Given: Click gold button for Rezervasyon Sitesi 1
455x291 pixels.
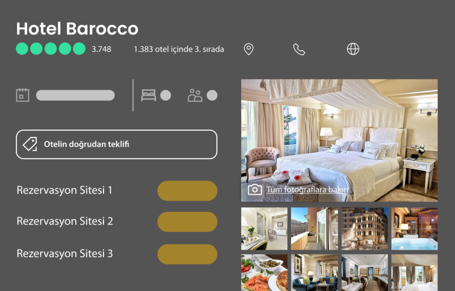Looking at the screenshot, I should coord(187,191).
